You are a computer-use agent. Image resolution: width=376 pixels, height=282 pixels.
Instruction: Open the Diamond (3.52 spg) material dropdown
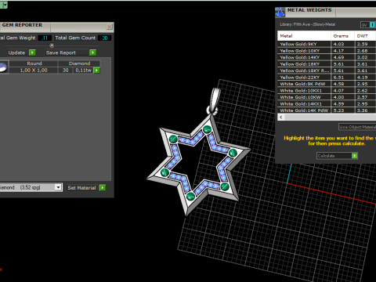point(31,187)
